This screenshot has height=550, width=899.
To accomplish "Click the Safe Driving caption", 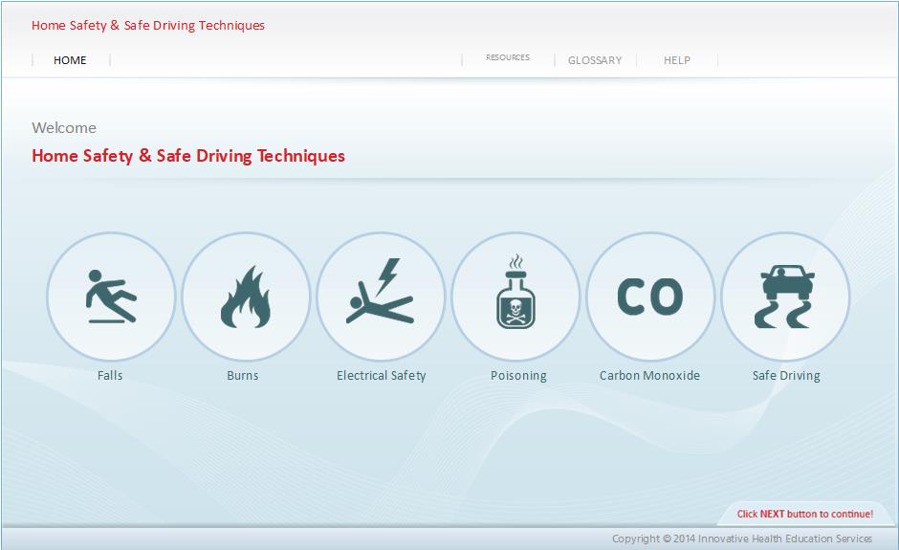I will pos(786,376).
